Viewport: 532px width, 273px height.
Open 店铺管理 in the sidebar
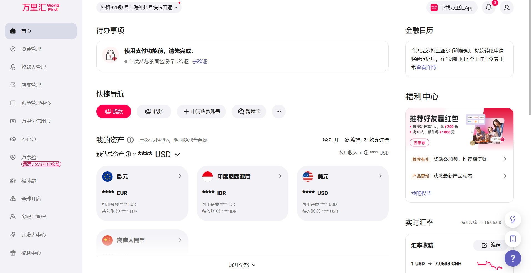coord(41,85)
